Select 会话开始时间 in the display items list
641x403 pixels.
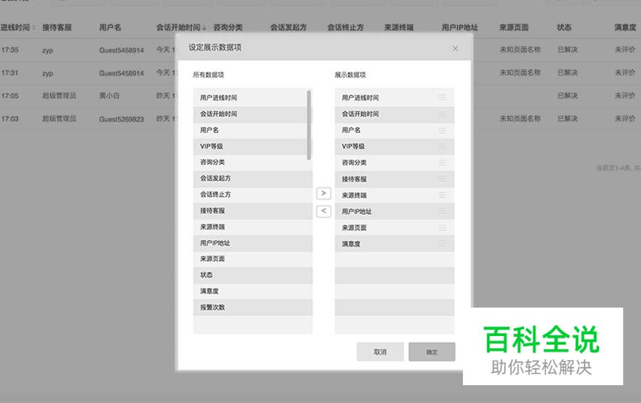pyautogui.click(x=395, y=114)
